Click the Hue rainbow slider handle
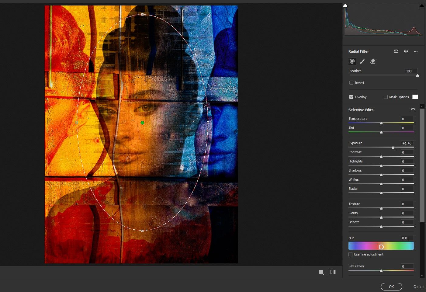The height and width of the screenshot is (292, 426). pyautogui.click(x=381, y=247)
